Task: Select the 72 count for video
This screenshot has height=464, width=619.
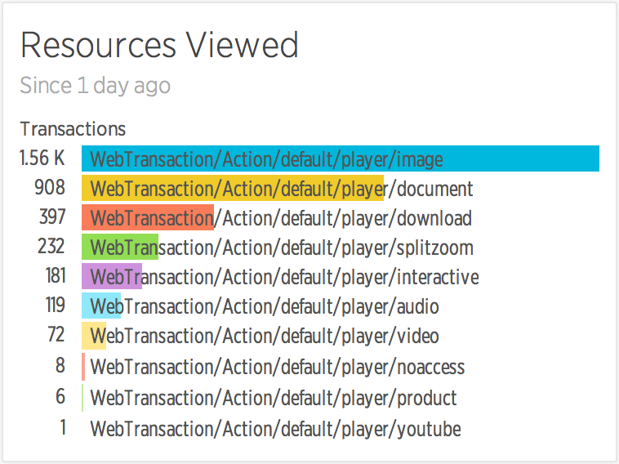Action: pyautogui.click(x=56, y=334)
